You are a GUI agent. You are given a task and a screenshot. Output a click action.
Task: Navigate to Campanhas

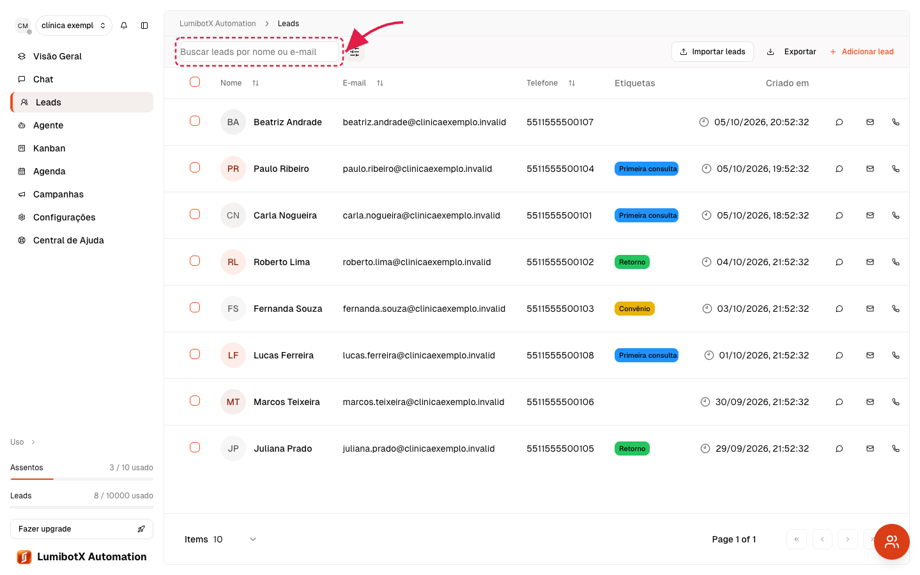pos(82,194)
